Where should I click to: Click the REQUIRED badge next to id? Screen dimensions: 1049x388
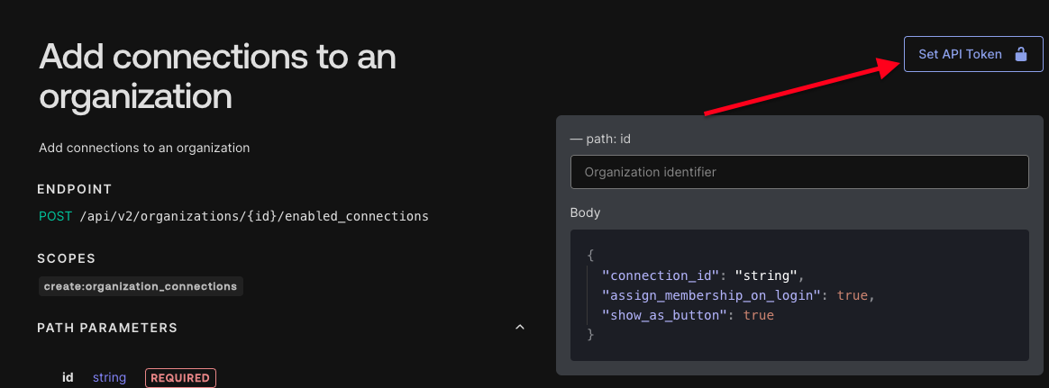point(180,378)
